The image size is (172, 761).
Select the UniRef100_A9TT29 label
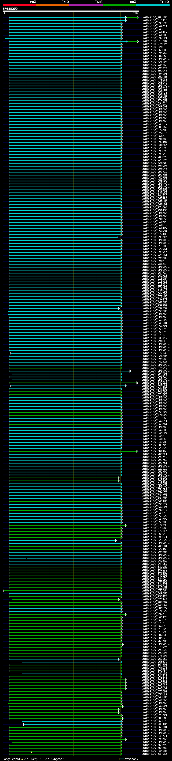click(154, 89)
